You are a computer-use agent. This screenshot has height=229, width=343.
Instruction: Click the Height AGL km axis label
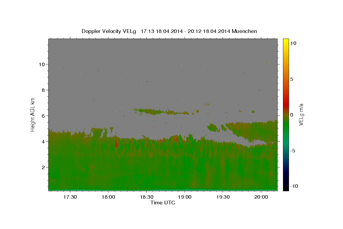[33, 114]
